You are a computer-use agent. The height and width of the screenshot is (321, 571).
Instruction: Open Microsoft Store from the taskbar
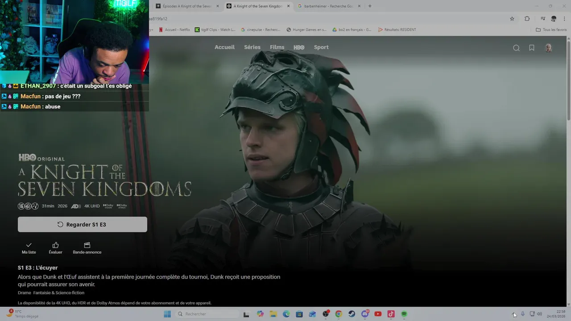click(x=299, y=314)
